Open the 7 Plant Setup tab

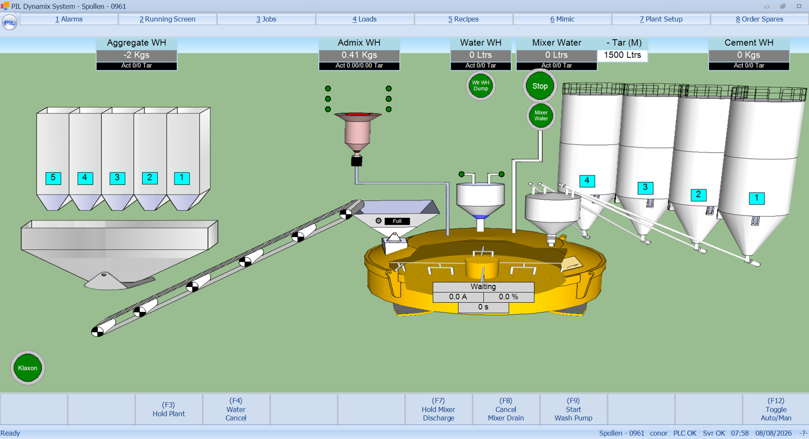pyautogui.click(x=661, y=19)
